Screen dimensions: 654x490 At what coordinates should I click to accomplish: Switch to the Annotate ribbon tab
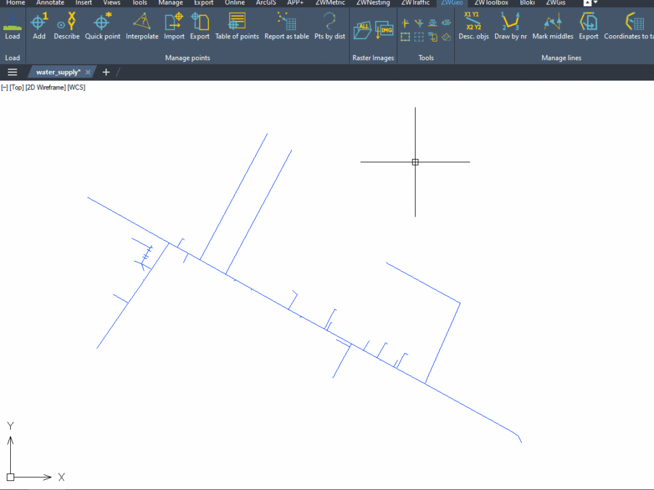(x=50, y=3)
